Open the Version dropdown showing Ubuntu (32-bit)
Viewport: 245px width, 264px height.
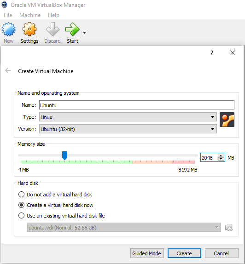128,129
